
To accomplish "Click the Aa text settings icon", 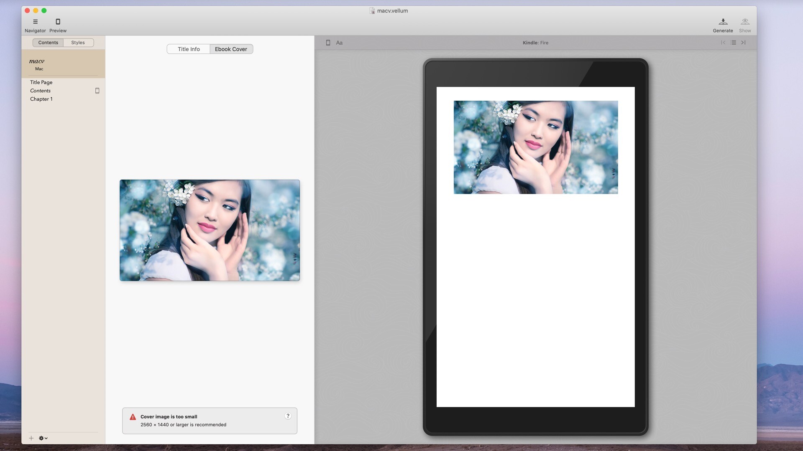I will click(339, 42).
